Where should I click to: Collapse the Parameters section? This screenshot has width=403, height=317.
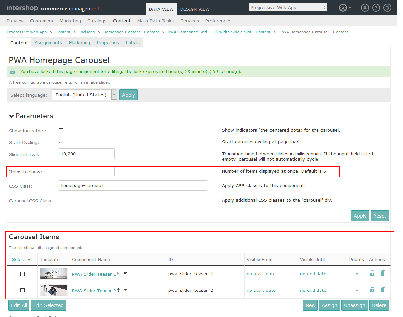tap(12, 116)
